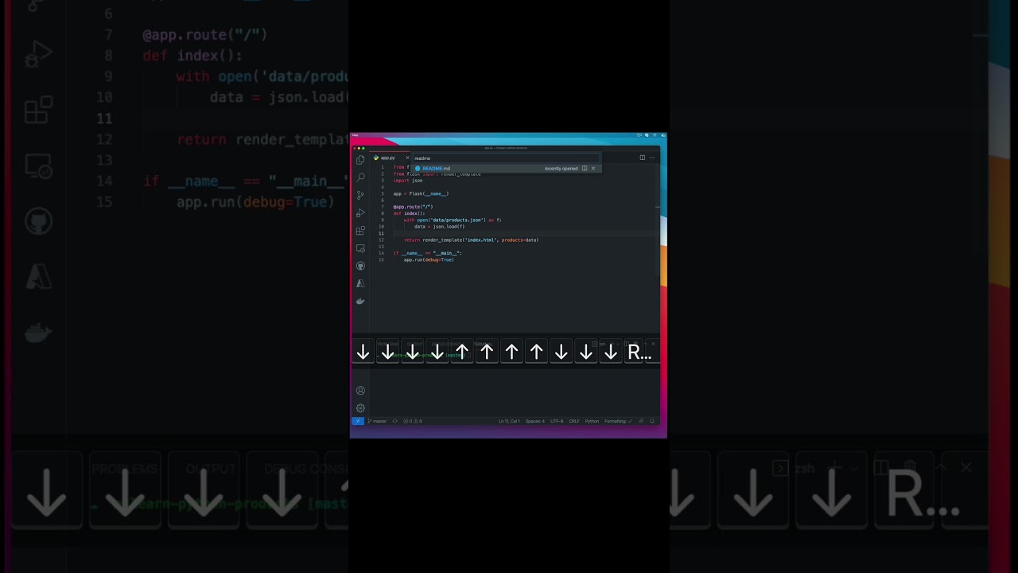
Task: Click the feedback icon in status bar
Action: (641, 421)
